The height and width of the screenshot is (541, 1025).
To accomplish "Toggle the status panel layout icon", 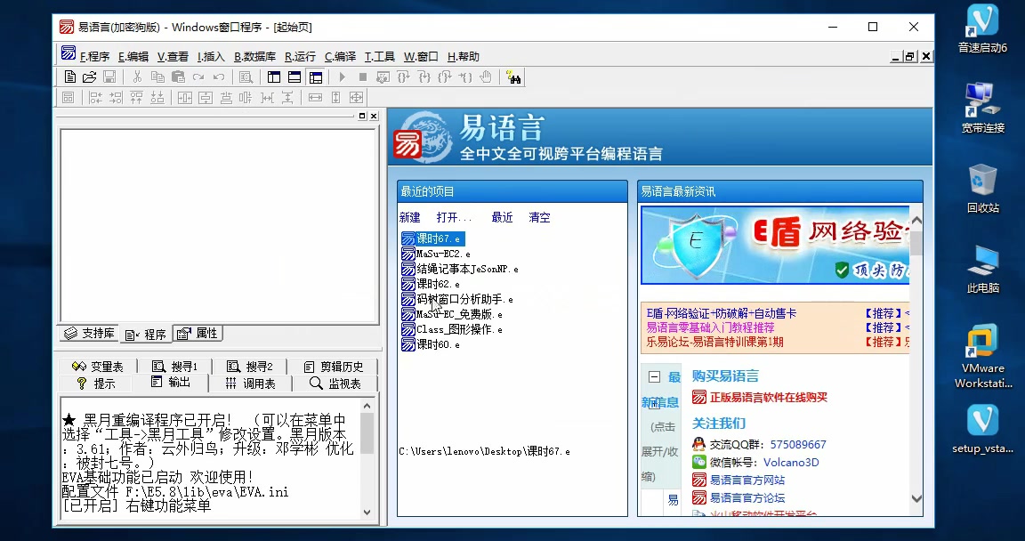I will 295,77.
